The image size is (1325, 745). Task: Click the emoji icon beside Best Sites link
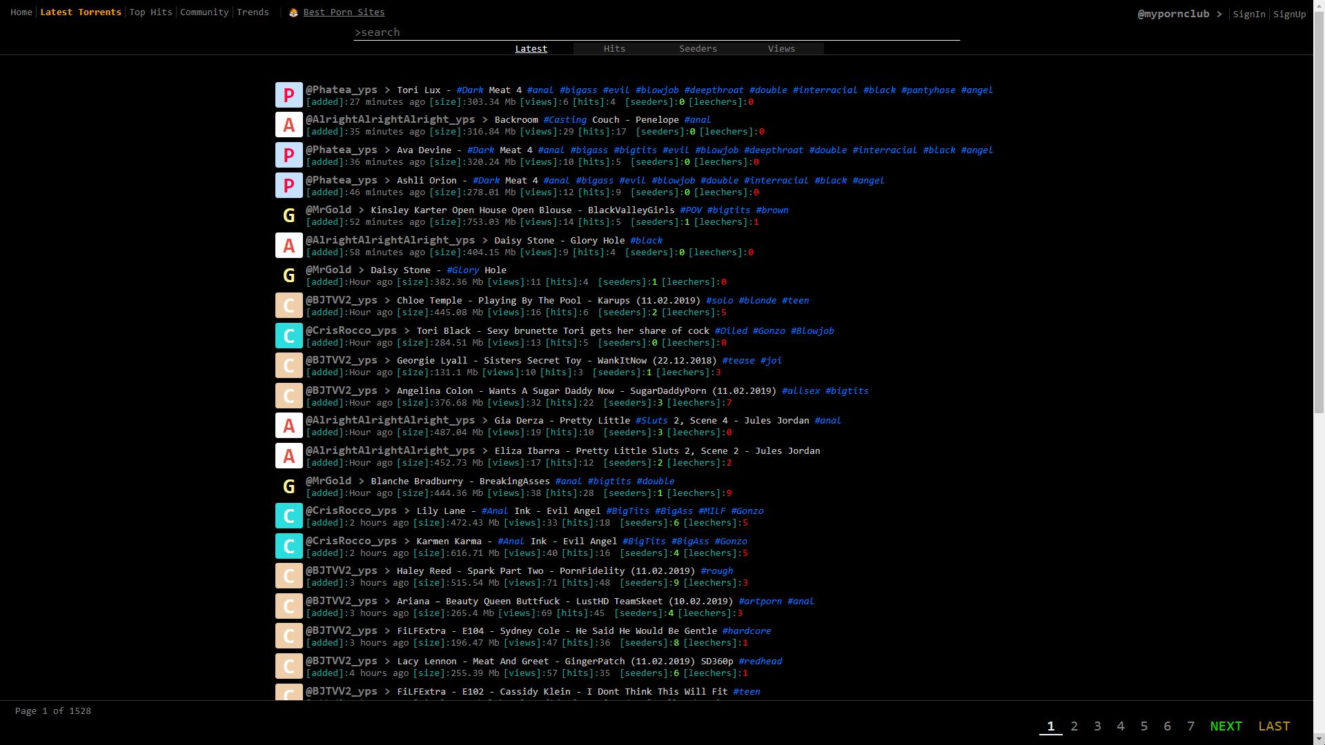click(293, 12)
